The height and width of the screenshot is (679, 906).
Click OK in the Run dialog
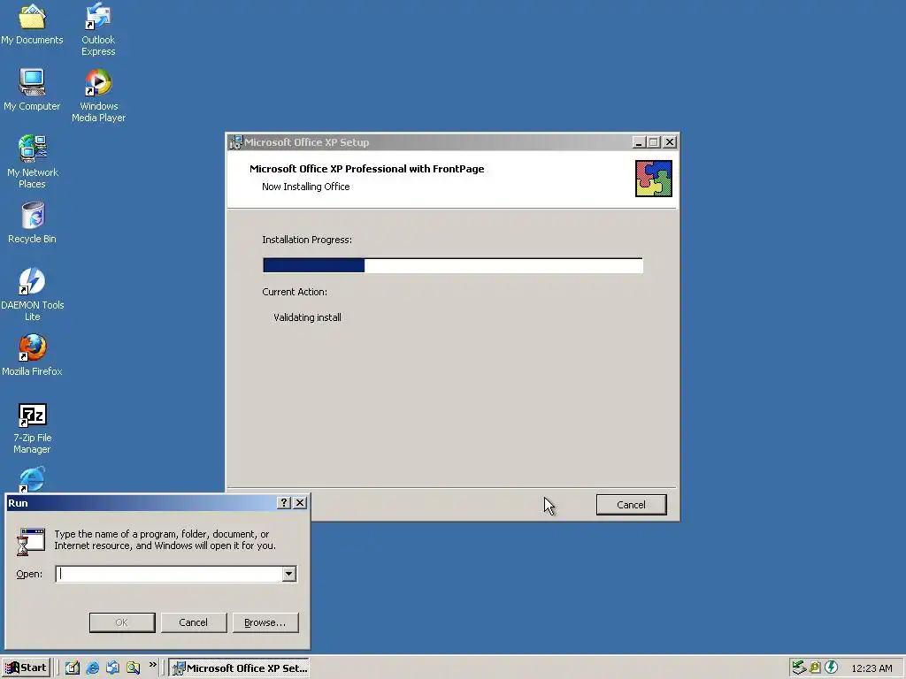tap(122, 622)
